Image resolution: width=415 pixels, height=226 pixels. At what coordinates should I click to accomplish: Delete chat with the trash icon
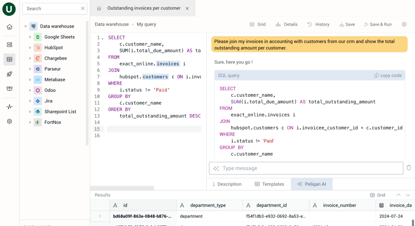[x=409, y=168]
